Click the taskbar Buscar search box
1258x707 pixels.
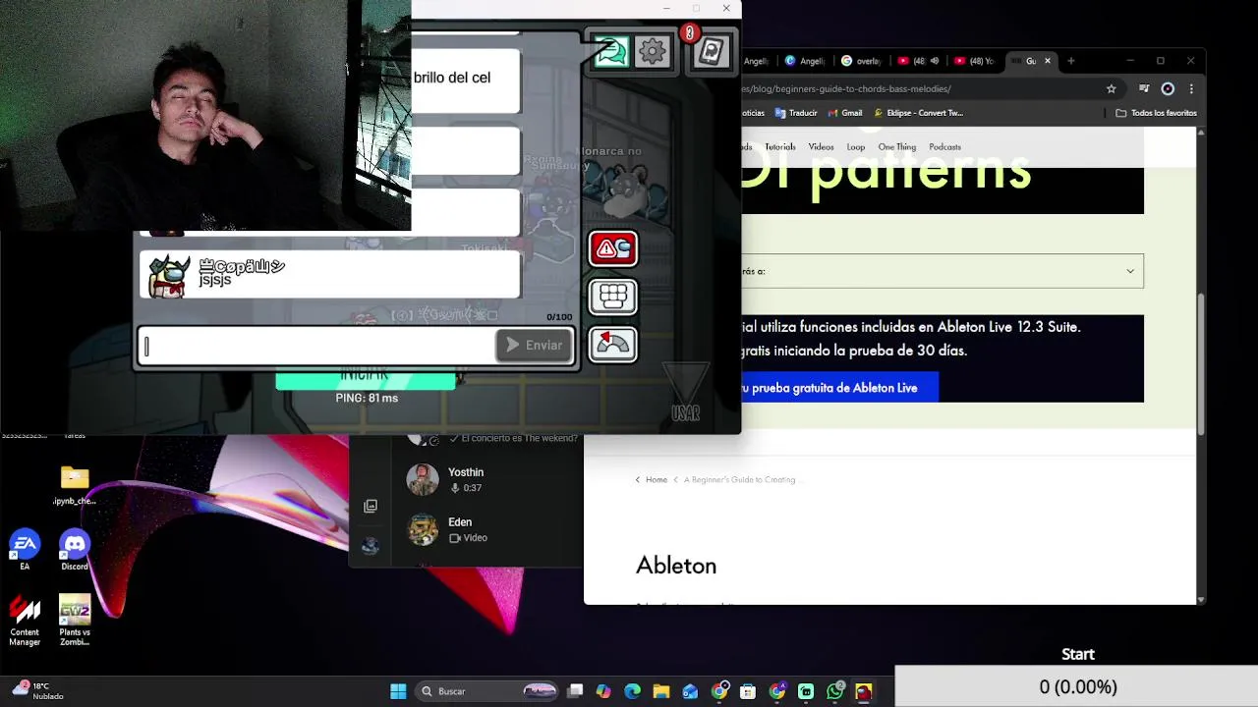(x=486, y=691)
